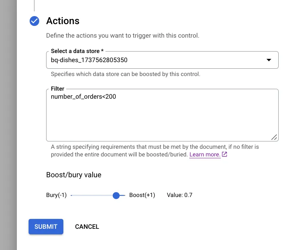Click the Bury(-1) label
Screen dimensions: 290x250
tap(56, 195)
